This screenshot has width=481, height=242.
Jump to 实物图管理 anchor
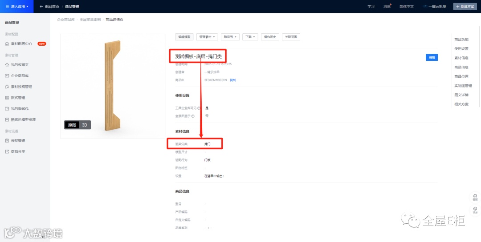click(x=463, y=86)
